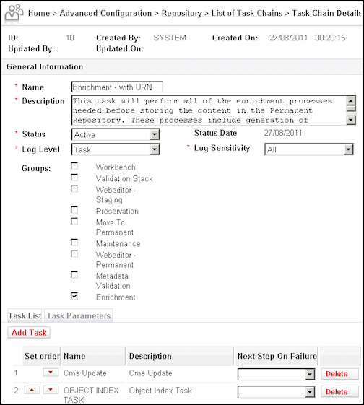
Task: Click the Description column header
Action: [x=181, y=356]
